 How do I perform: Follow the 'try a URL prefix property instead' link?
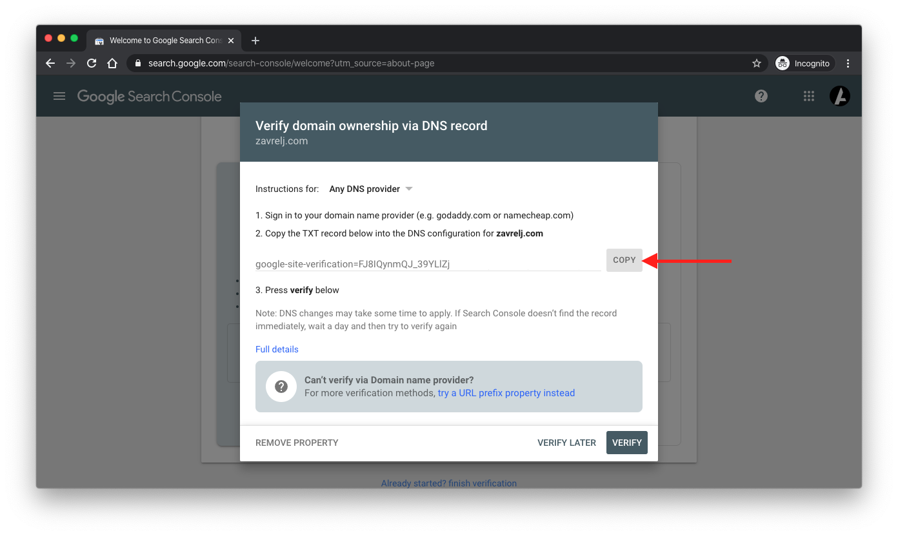coord(506,393)
